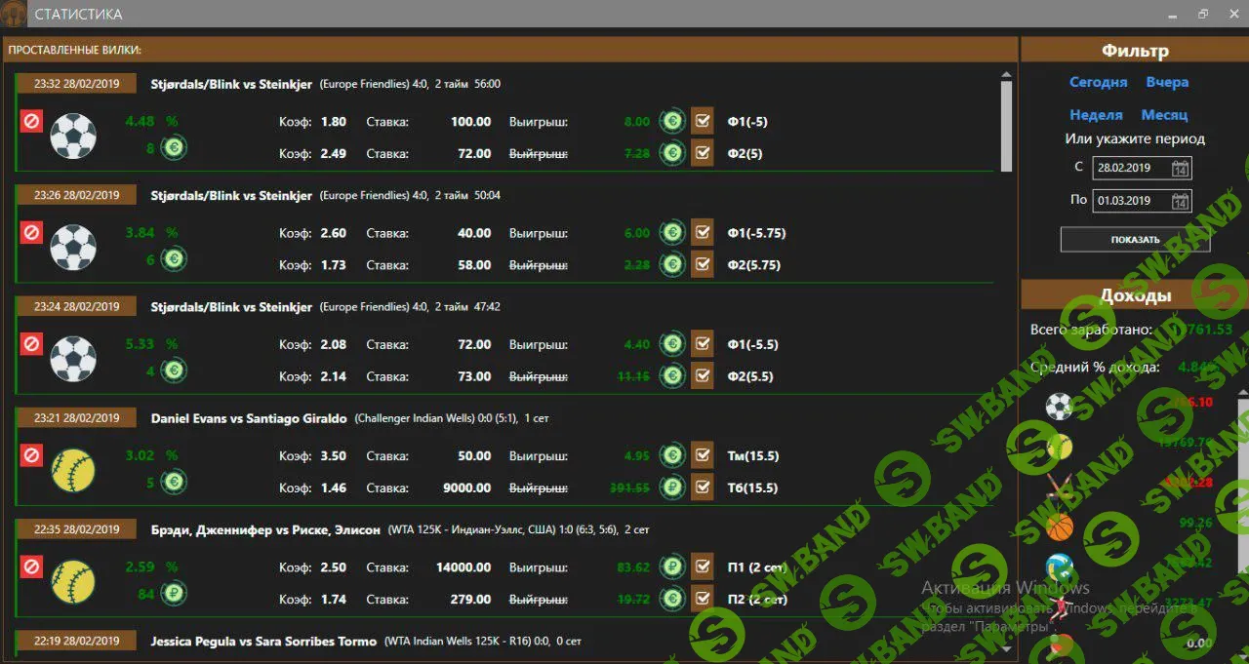Click the tennis ball icon for Daniel Evans match
The height and width of the screenshot is (664, 1249).
73,471
